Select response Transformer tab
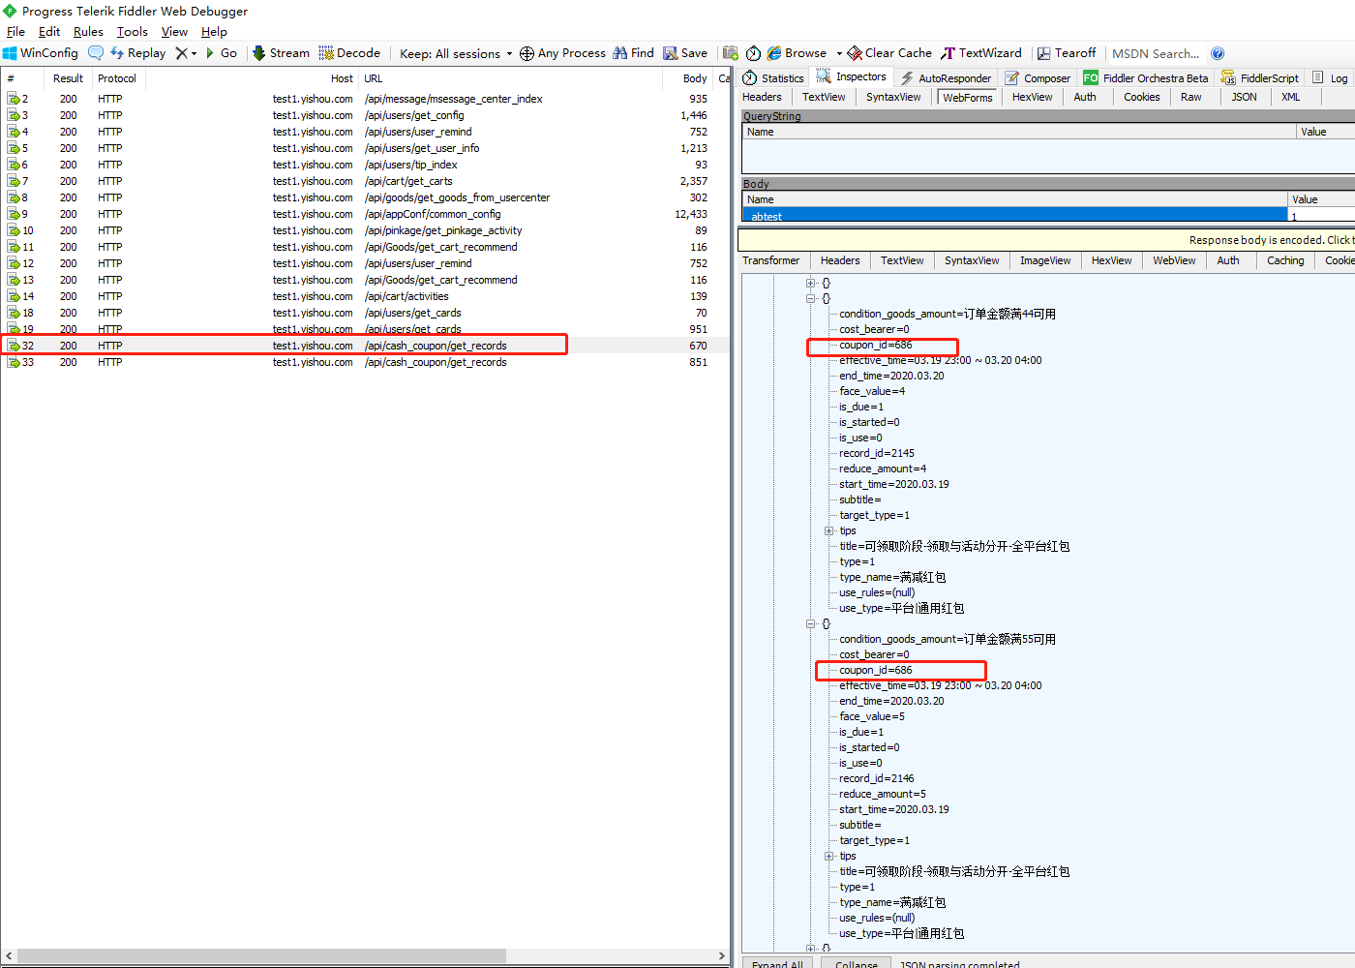The height and width of the screenshot is (968, 1355). coord(770,260)
